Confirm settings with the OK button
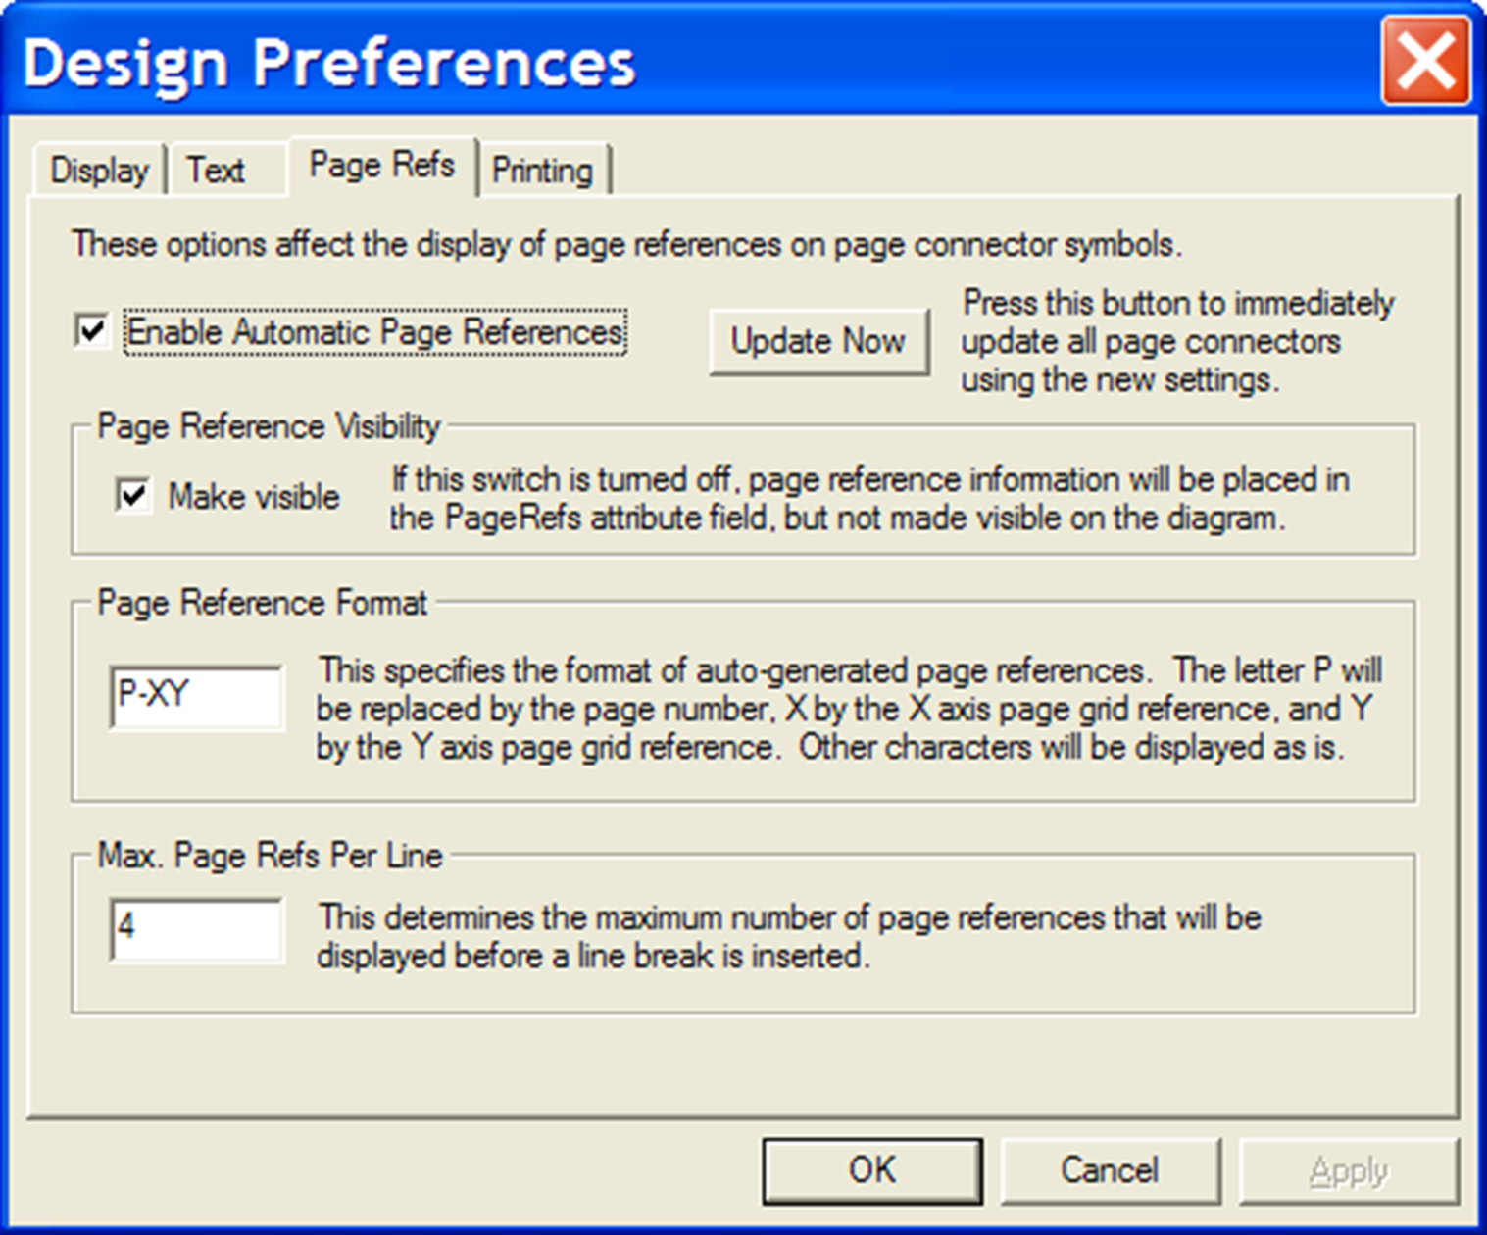 click(871, 1170)
